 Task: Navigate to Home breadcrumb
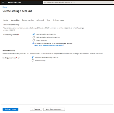[5, 7]
